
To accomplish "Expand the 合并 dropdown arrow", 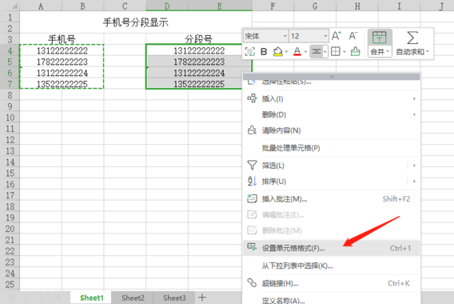I will pyautogui.click(x=388, y=51).
